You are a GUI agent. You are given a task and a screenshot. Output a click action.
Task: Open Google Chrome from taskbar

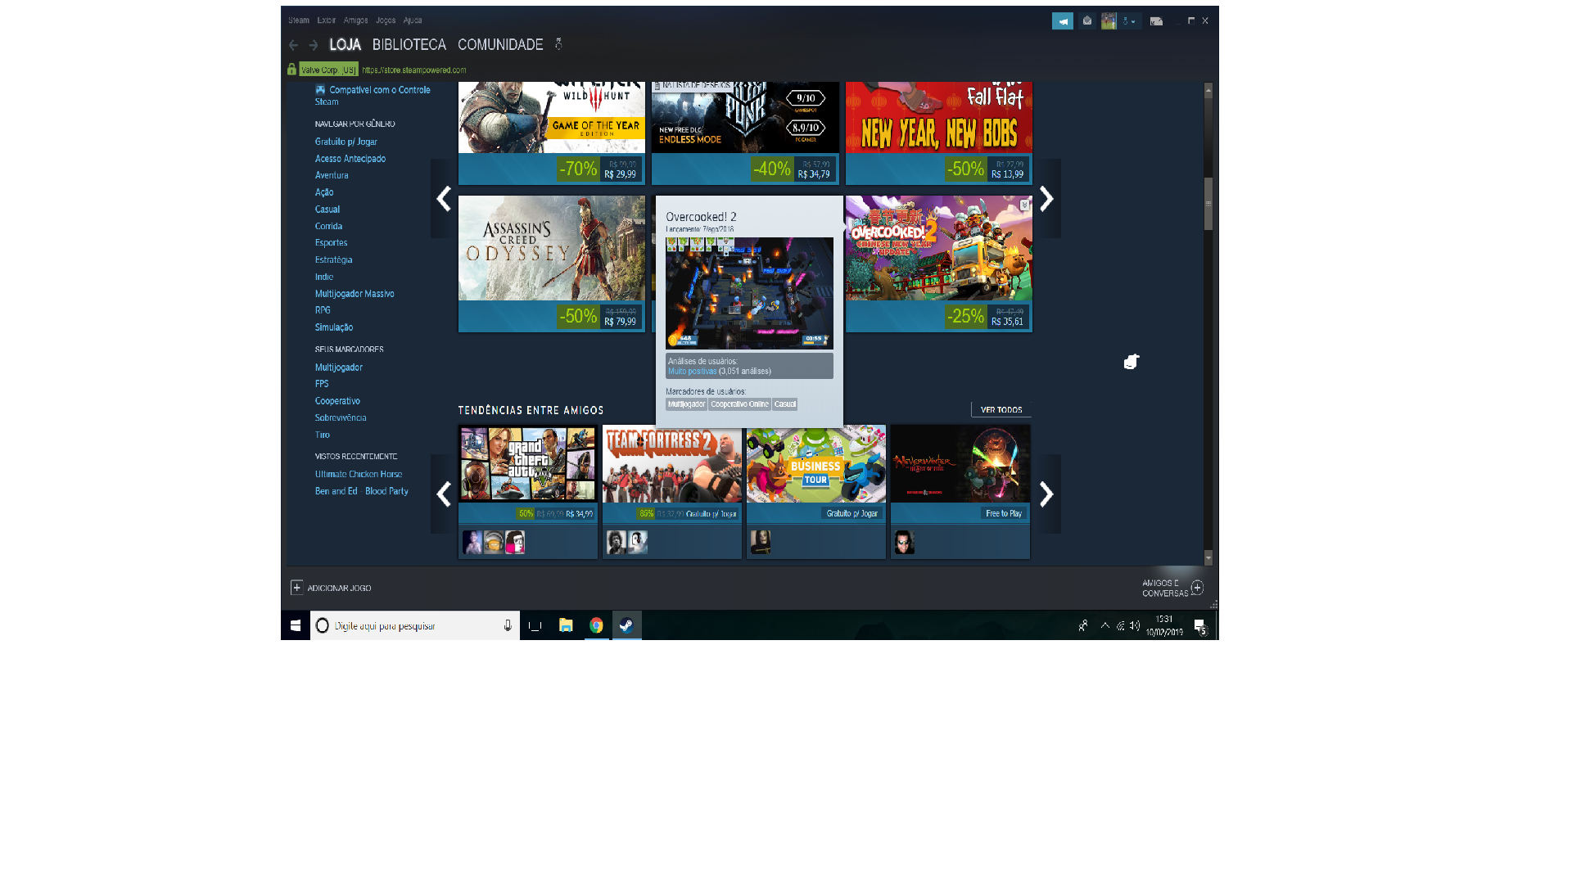[x=596, y=625]
